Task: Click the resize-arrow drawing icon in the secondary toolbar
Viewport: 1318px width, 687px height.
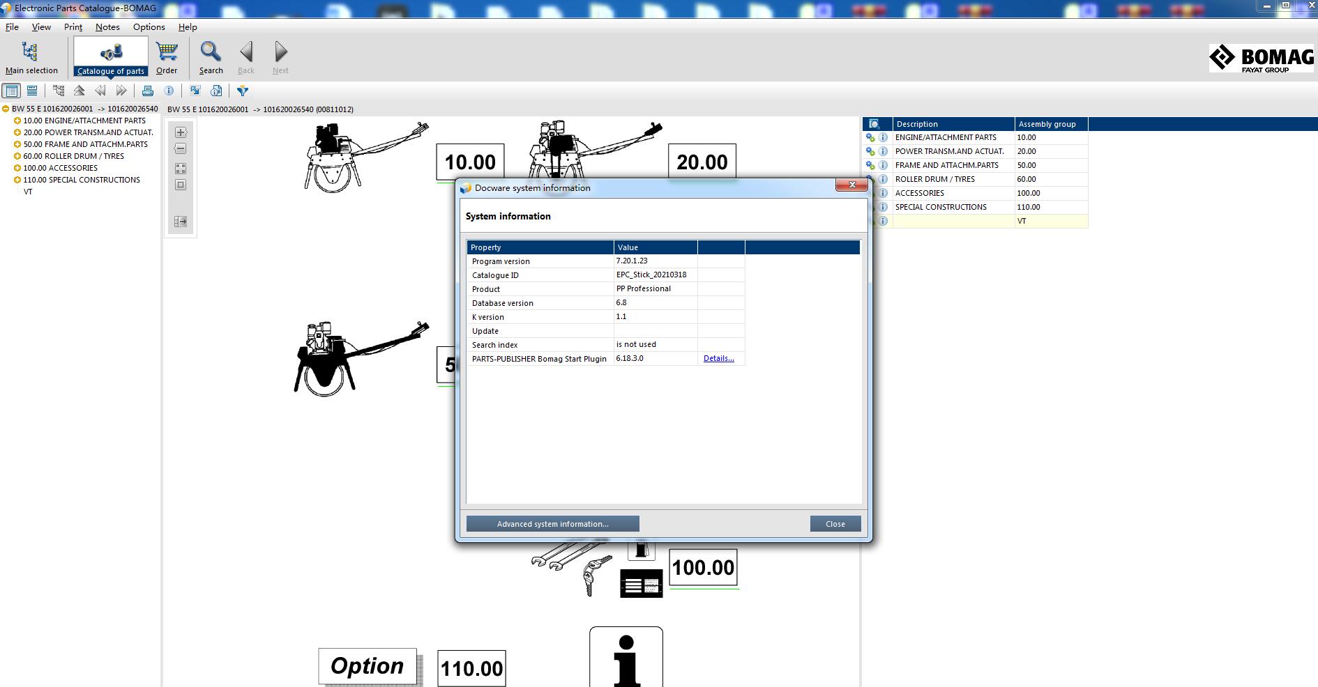Action: pyautogui.click(x=195, y=91)
